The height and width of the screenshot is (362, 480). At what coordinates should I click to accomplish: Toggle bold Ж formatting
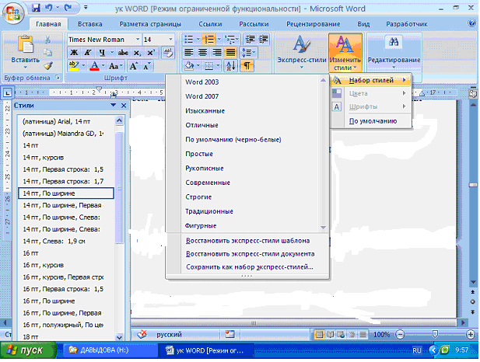click(75, 53)
